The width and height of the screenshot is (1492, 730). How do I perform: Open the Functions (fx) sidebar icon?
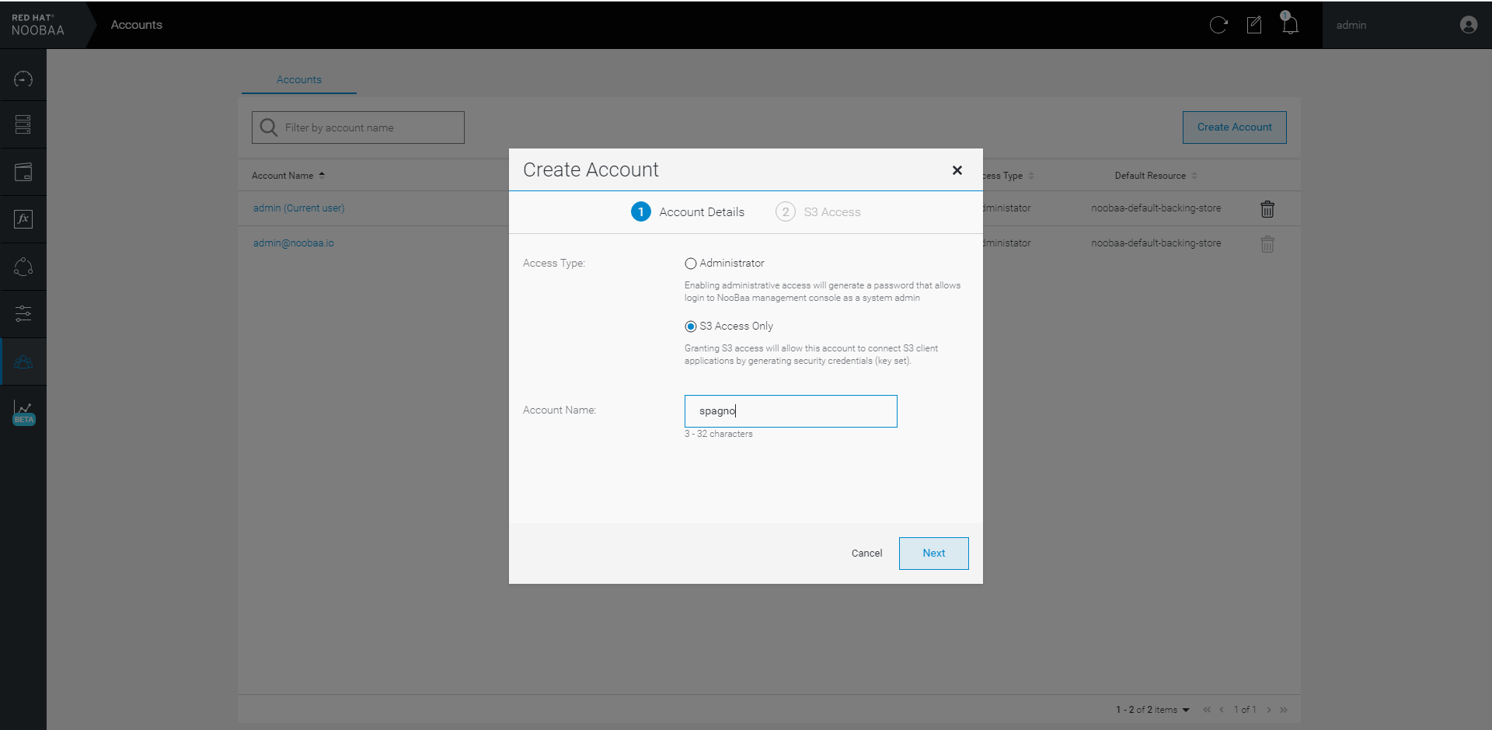pyautogui.click(x=23, y=219)
